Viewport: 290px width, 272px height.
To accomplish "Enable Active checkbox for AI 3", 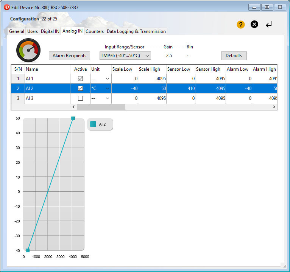I will pos(81,98).
